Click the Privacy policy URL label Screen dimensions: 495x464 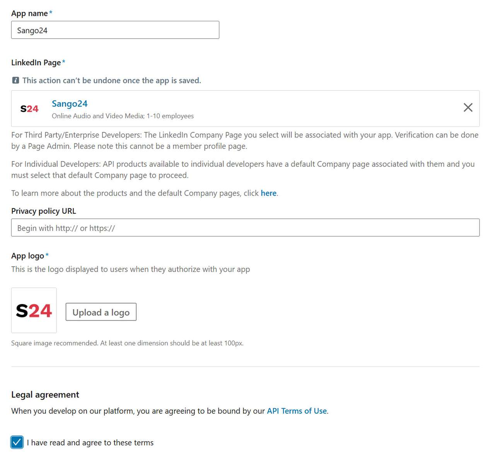(x=44, y=211)
